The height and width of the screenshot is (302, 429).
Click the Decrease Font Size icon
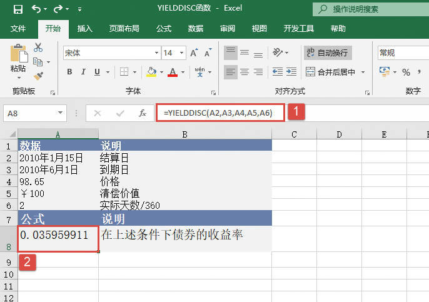[x=208, y=53]
